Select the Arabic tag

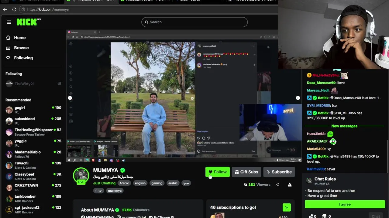pos(124,183)
